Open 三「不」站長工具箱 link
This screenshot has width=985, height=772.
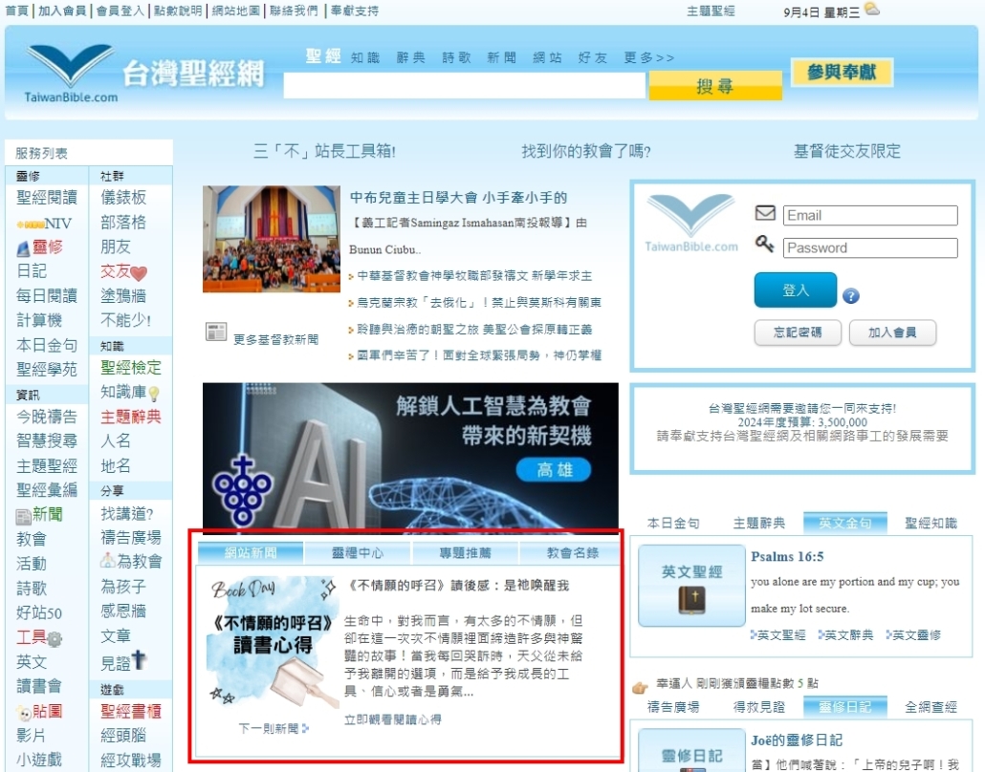click(x=324, y=151)
